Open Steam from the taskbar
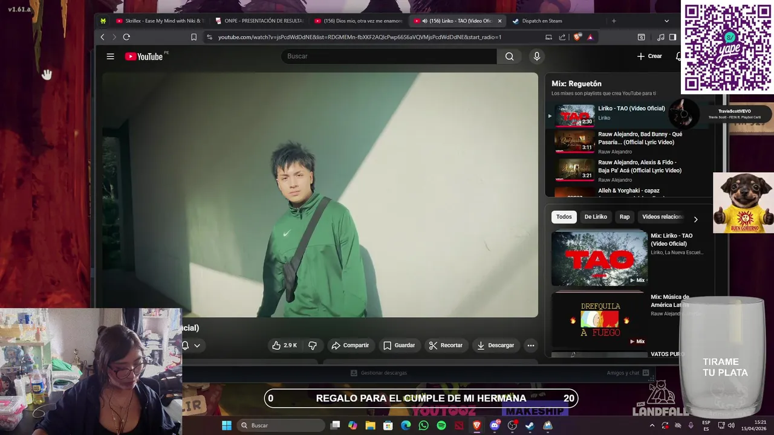The height and width of the screenshot is (435, 774). [530, 425]
